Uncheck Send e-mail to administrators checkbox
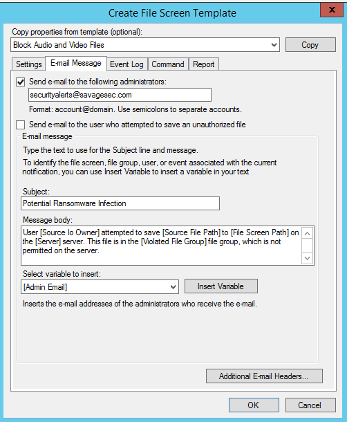This screenshot has width=347, height=422. 21,82
